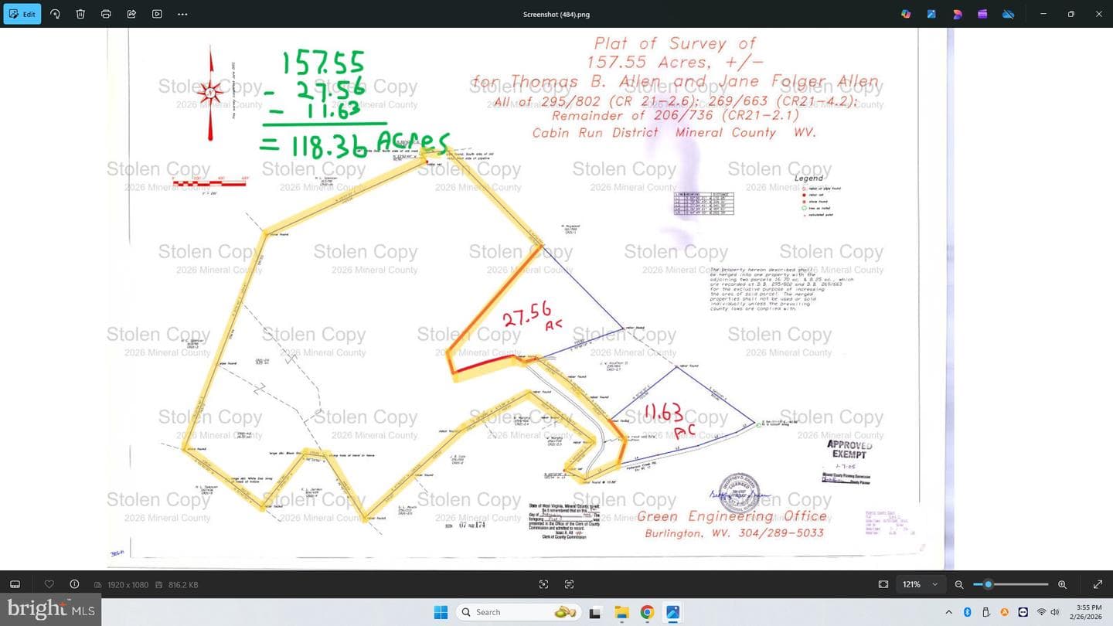
Task: Show hidden icons in the system tray
Action: click(949, 612)
